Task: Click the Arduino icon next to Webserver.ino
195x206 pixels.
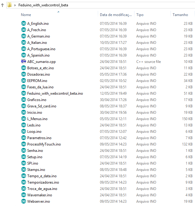Action: pos(24,201)
